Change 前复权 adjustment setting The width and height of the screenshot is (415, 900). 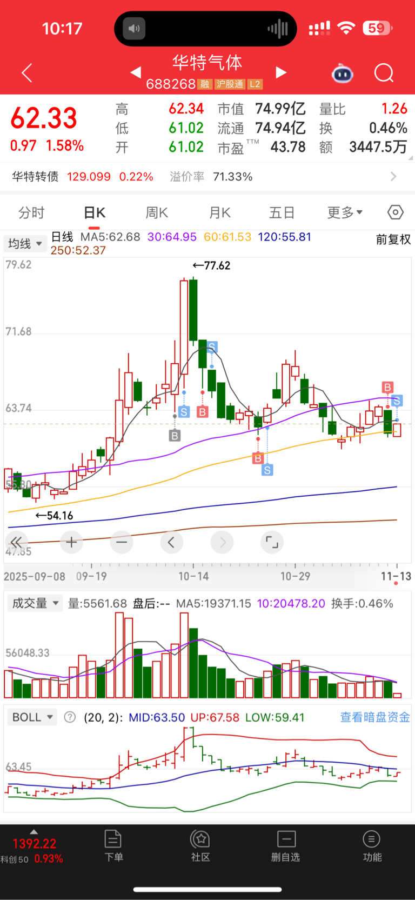(393, 239)
